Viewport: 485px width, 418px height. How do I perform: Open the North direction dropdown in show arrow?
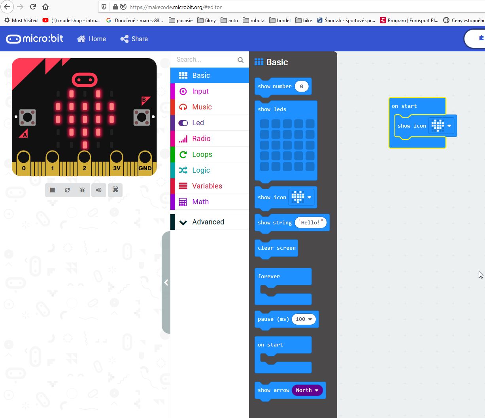pos(307,390)
